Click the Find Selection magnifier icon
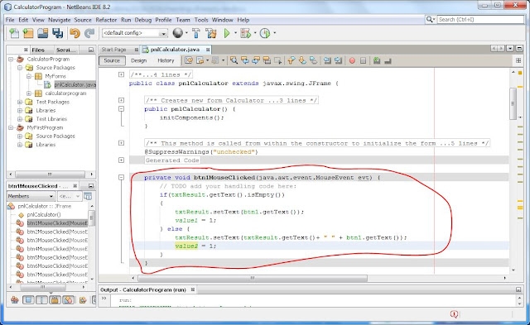The image size is (530, 325). point(234,60)
